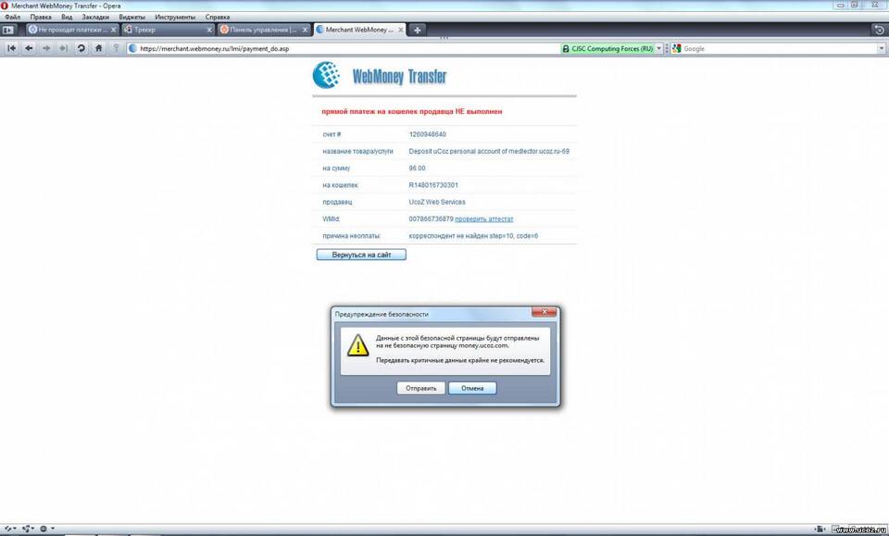This screenshot has height=536, width=889.
Task: Focus the Google search field
Action: pos(779,49)
